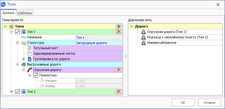
Task: Click the Группировка по дороге icon
Action: click(x=30, y=59)
